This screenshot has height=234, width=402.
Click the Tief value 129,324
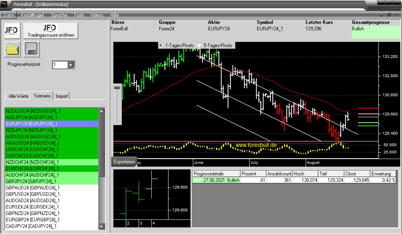[x=331, y=180]
